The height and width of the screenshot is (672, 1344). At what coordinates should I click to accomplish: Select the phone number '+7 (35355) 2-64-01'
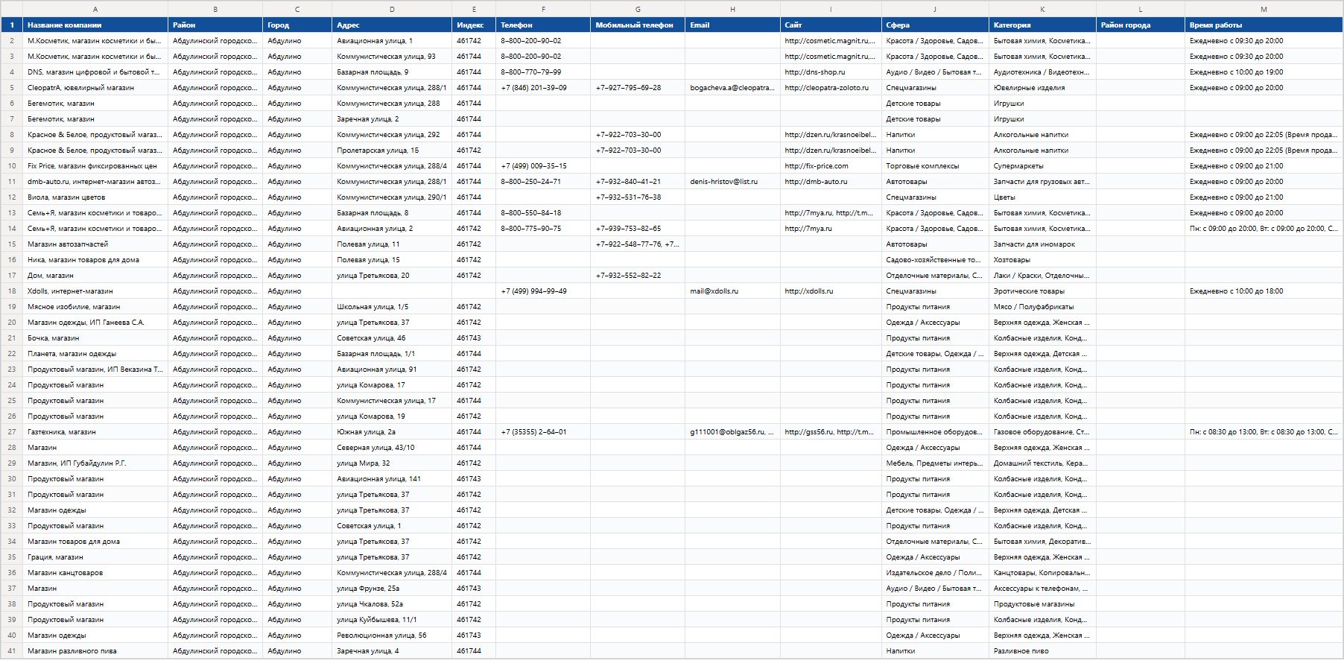pos(543,431)
